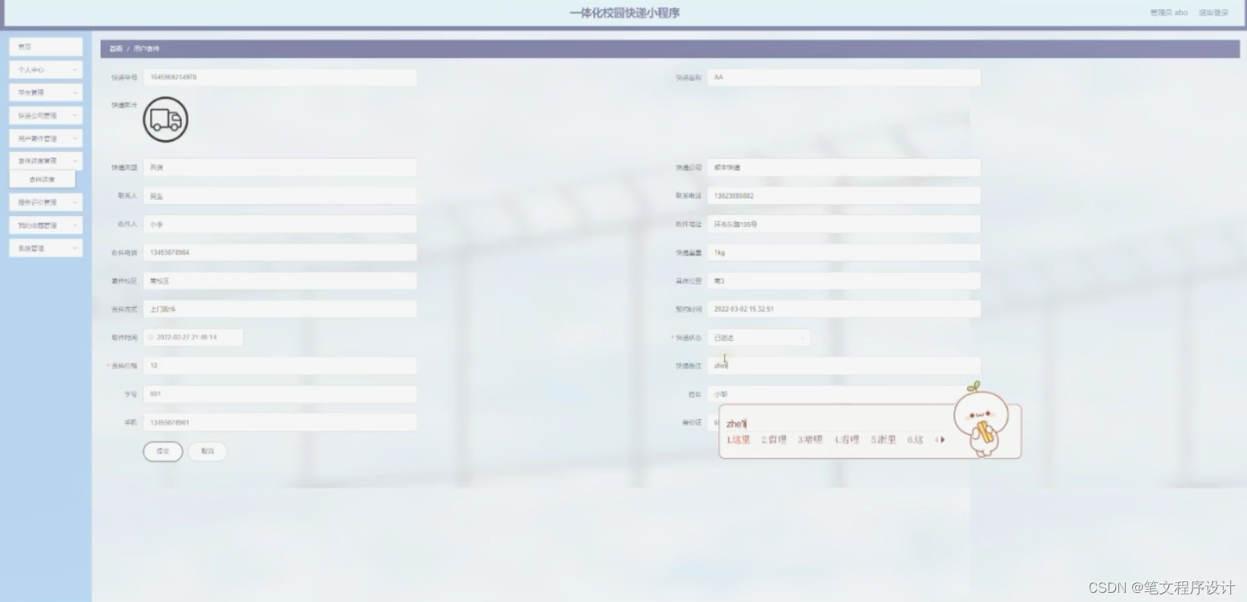The height and width of the screenshot is (602, 1247).
Task: Click the weight field 1kg
Action: click(x=844, y=253)
